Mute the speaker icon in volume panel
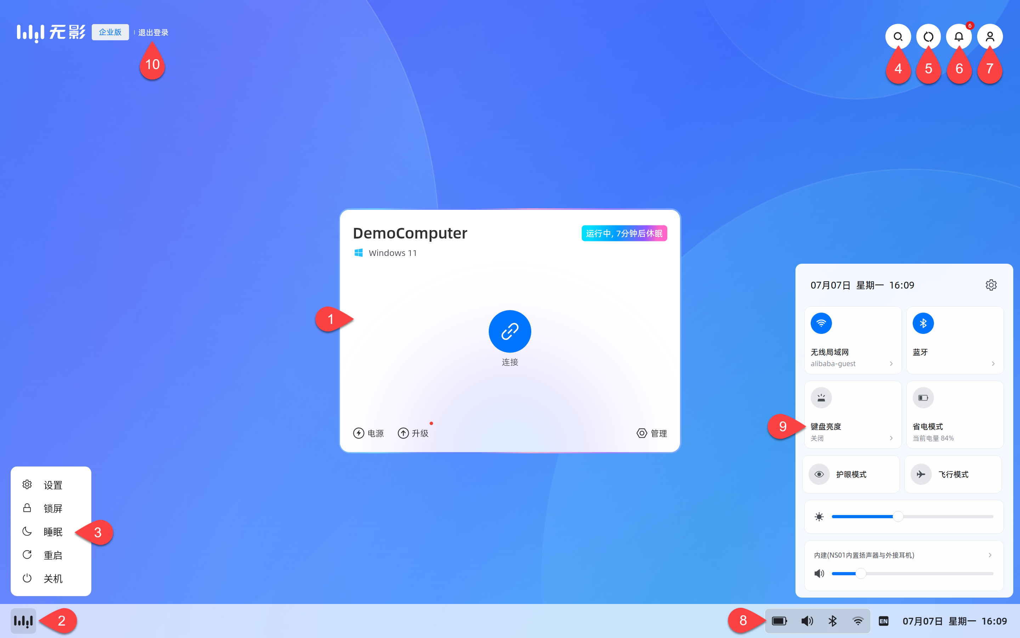 pyautogui.click(x=819, y=573)
